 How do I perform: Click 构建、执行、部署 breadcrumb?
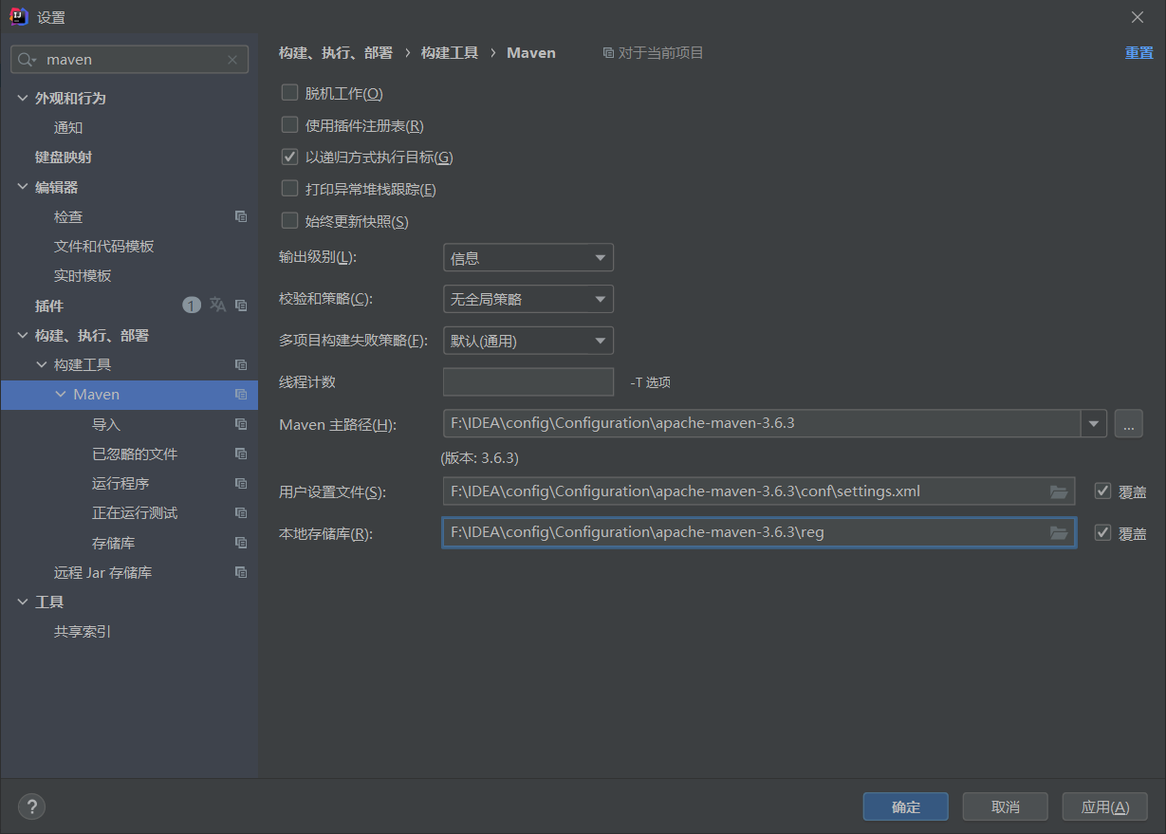(x=336, y=53)
